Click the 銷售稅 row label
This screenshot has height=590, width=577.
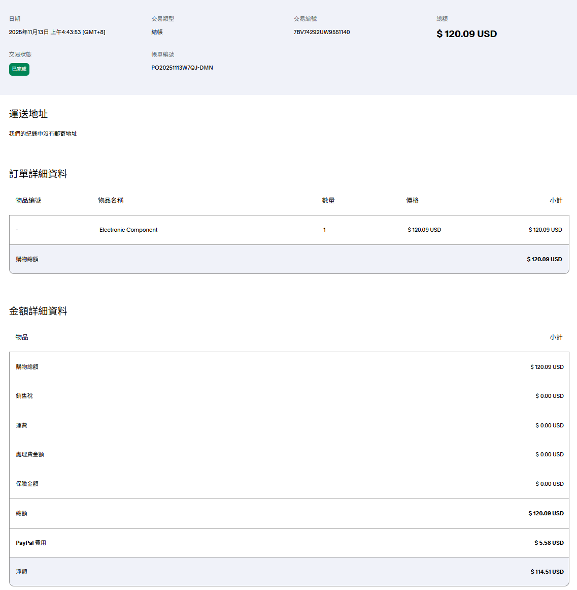tap(24, 396)
